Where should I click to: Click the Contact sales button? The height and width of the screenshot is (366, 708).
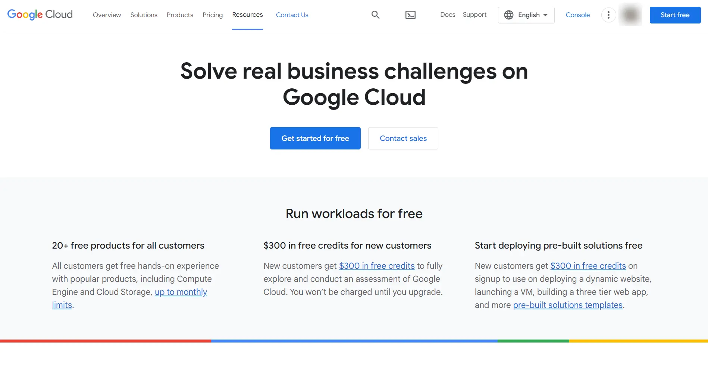[403, 138]
